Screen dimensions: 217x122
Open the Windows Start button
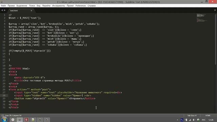point(4,120)
